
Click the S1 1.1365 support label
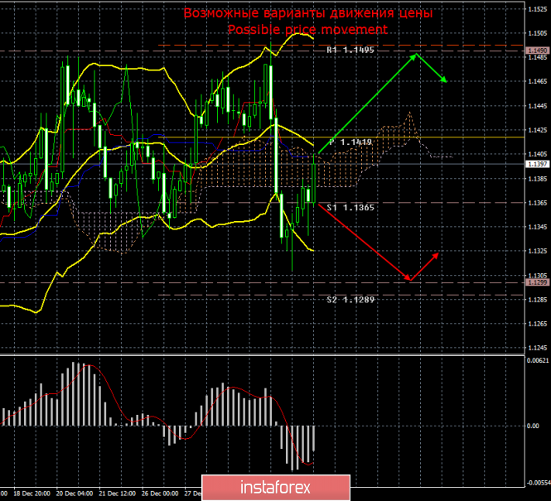(352, 207)
